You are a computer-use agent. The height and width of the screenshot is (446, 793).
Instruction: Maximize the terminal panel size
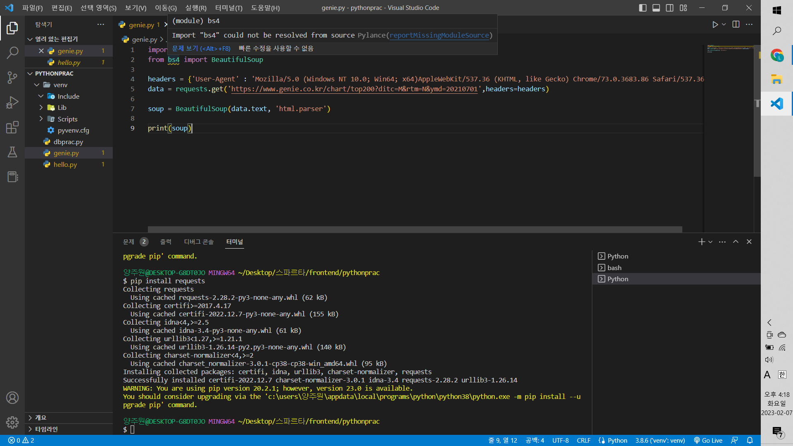point(736,242)
